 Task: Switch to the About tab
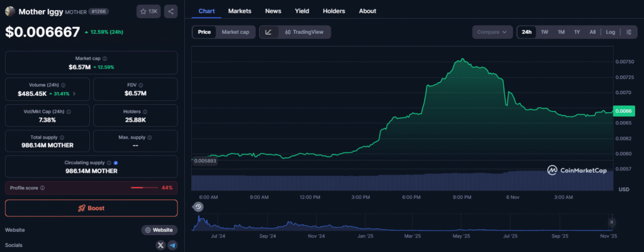pyautogui.click(x=367, y=11)
